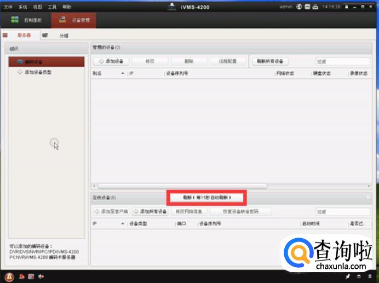Click the globe icon in title bar
379x283 pixels.
(x=299, y=7)
